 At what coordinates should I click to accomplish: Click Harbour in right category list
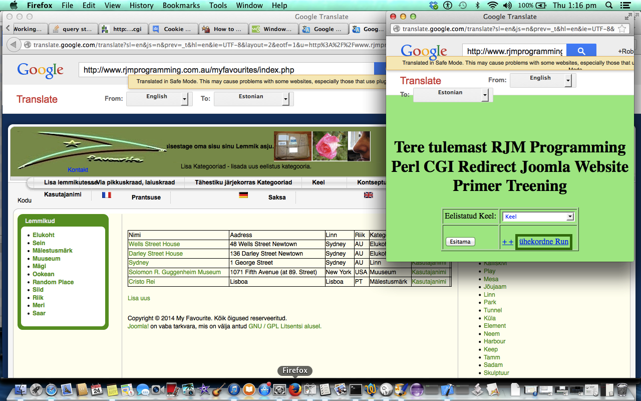tap(495, 341)
